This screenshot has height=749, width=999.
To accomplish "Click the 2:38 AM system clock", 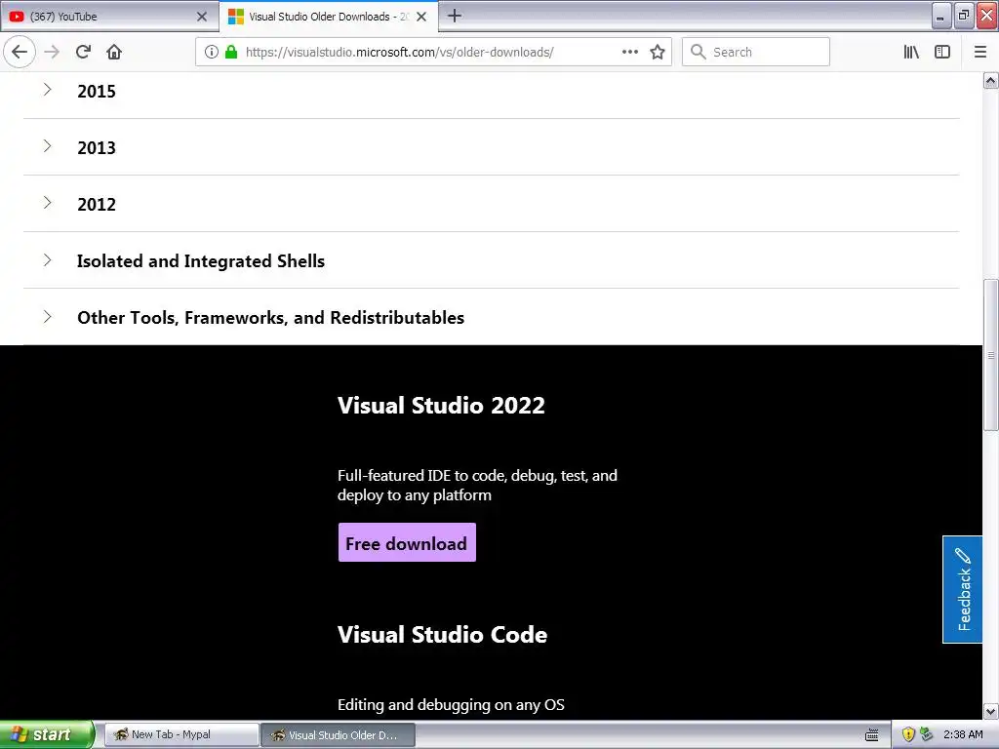I will [963, 734].
